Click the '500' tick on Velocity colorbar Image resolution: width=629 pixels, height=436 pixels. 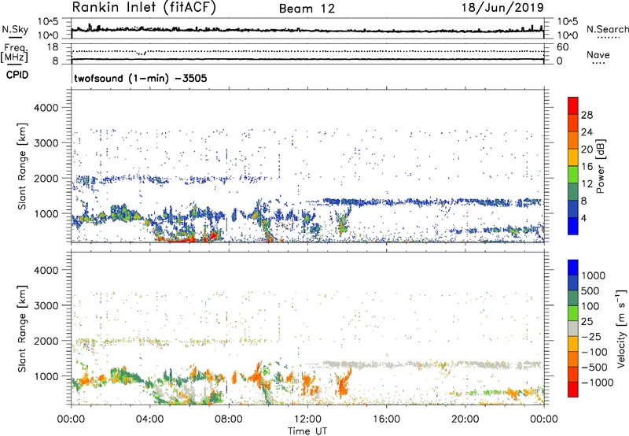(x=590, y=291)
